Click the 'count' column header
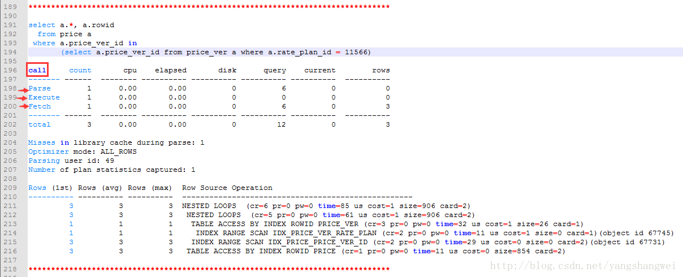Screen dimensions: 683x277 [x=80, y=70]
